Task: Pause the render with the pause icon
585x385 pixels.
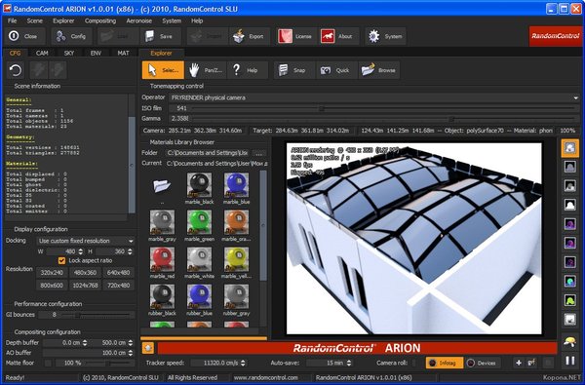Action: (x=569, y=361)
